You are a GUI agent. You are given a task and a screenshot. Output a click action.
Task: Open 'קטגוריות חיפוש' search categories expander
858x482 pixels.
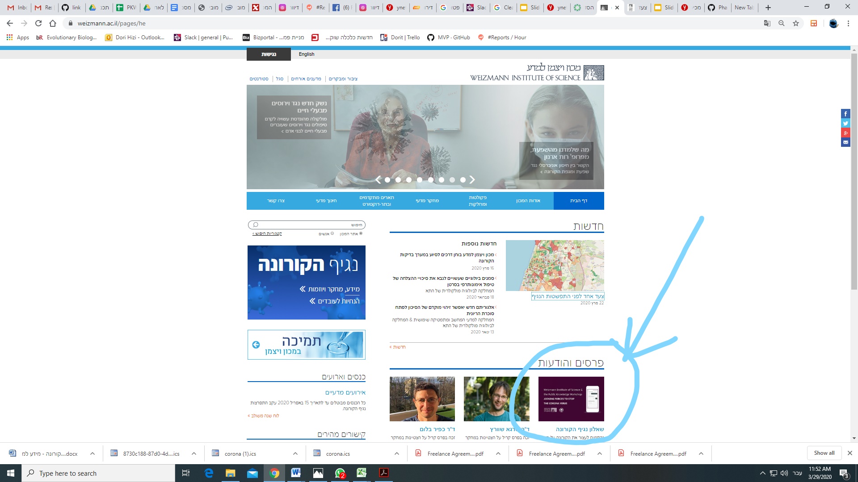pos(267,233)
